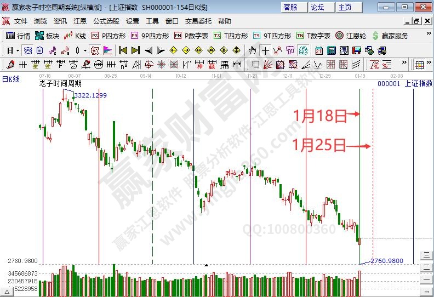The height and width of the screenshot is (297, 434).
Task: Click the 论坛 button in title bar
Action: (x=317, y=7)
